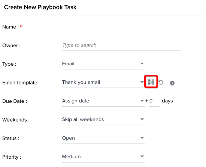The image size is (206, 167).
Task: Open the Status dropdown arrow
Action: point(142,138)
